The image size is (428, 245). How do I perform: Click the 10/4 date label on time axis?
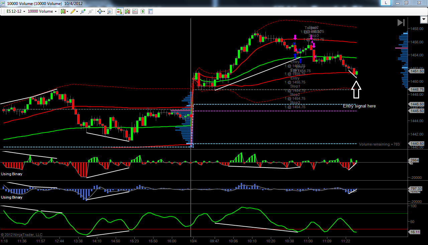pyautogui.click(x=193, y=241)
